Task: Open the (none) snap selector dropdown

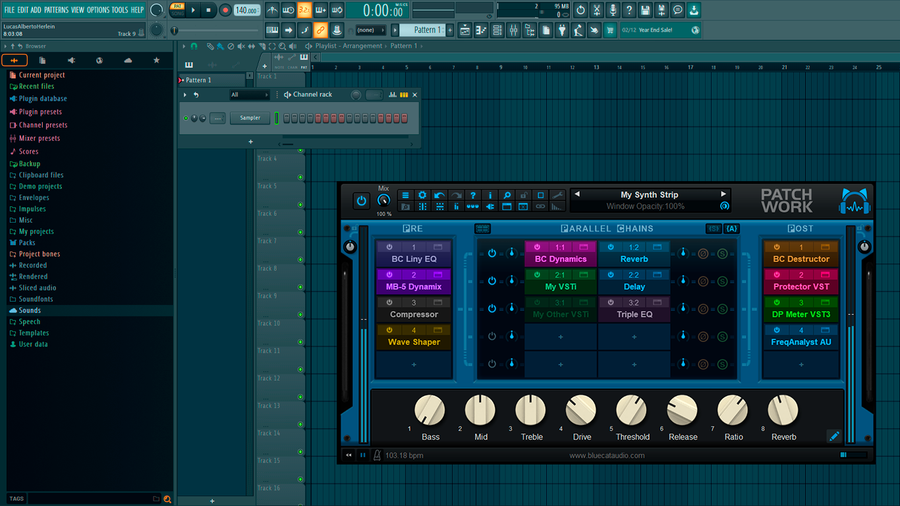Action: pos(370,30)
